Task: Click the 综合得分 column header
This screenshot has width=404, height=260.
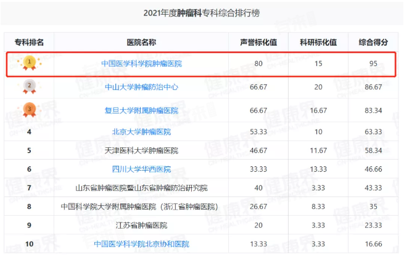Action: click(x=373, y=42)
